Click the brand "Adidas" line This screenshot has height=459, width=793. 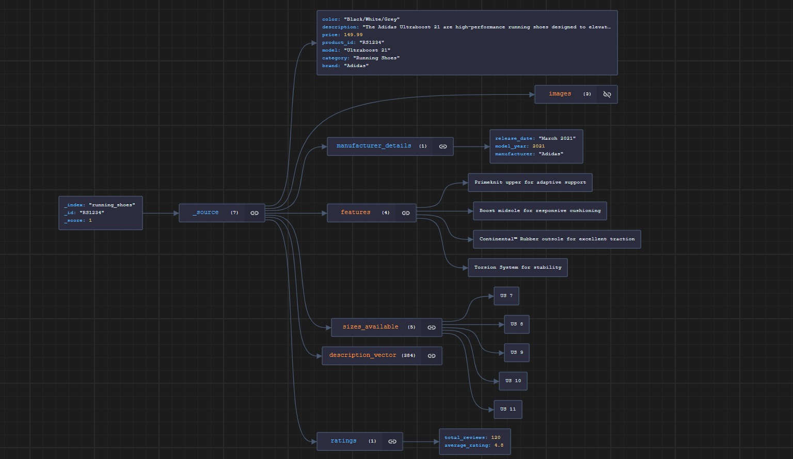click(x=345, y=66)
